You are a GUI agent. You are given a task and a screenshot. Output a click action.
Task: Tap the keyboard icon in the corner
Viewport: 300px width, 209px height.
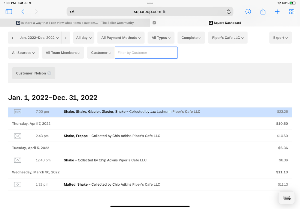pyautogui.click(x=287, y=198)
